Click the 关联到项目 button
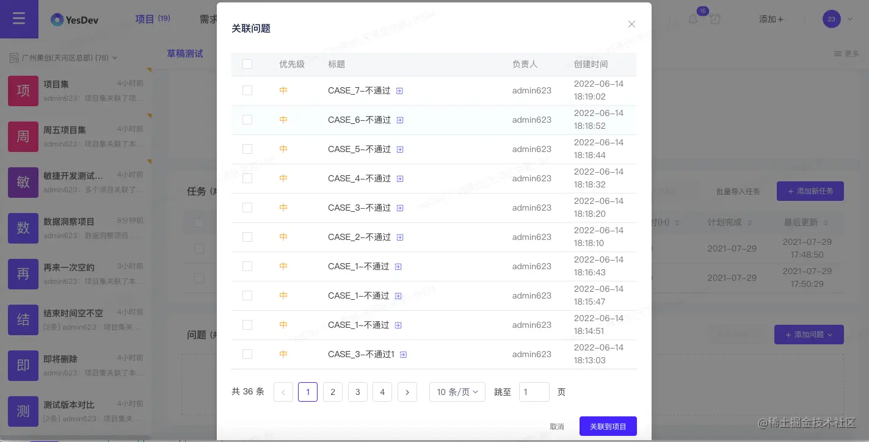Image resolution: width=869 pixels, height=442 pixels. 608,426
